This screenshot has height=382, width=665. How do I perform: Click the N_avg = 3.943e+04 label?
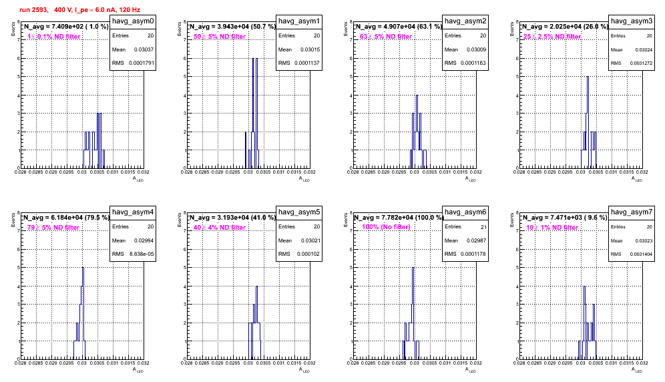point(232,26)
